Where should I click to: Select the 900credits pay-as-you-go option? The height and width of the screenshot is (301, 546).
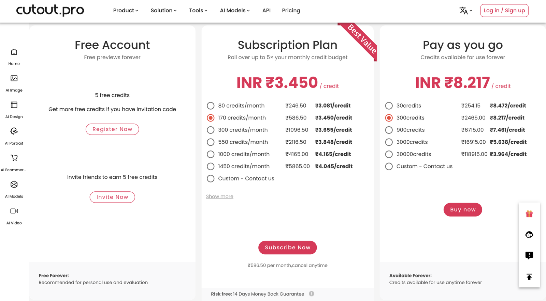click(389, 130)
